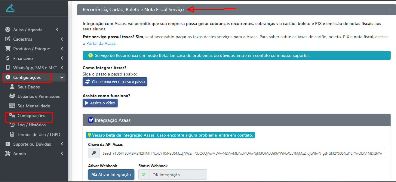
Task: Click the green check icon in Status Webhook
Action: coord(144,174)
